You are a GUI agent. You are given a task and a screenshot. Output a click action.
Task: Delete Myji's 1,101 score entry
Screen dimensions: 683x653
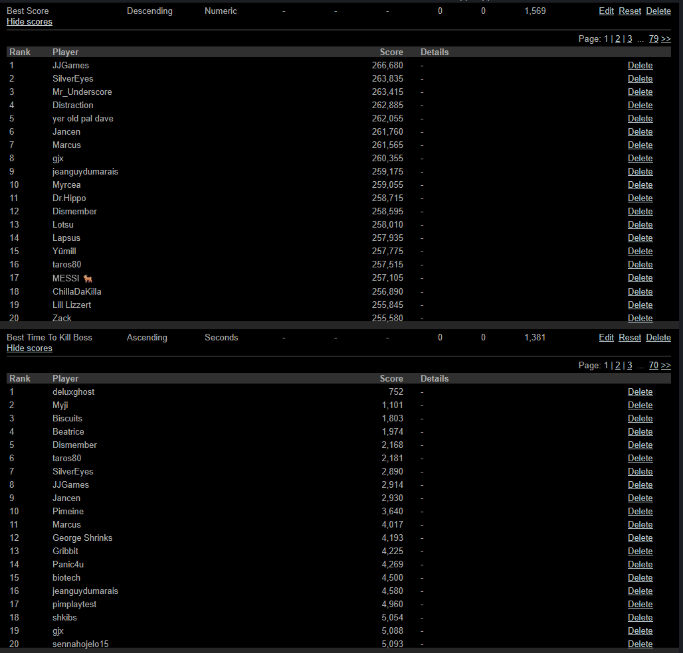click(x=640, y=405)
